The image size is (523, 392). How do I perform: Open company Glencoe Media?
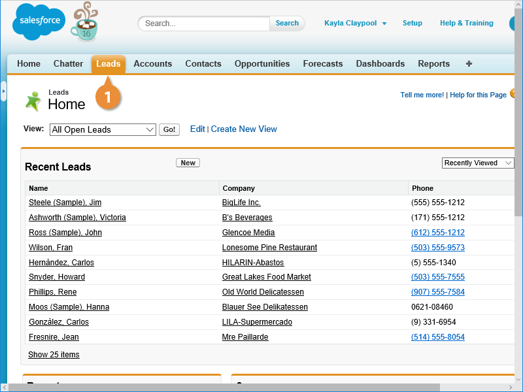[x=248, y=233]
